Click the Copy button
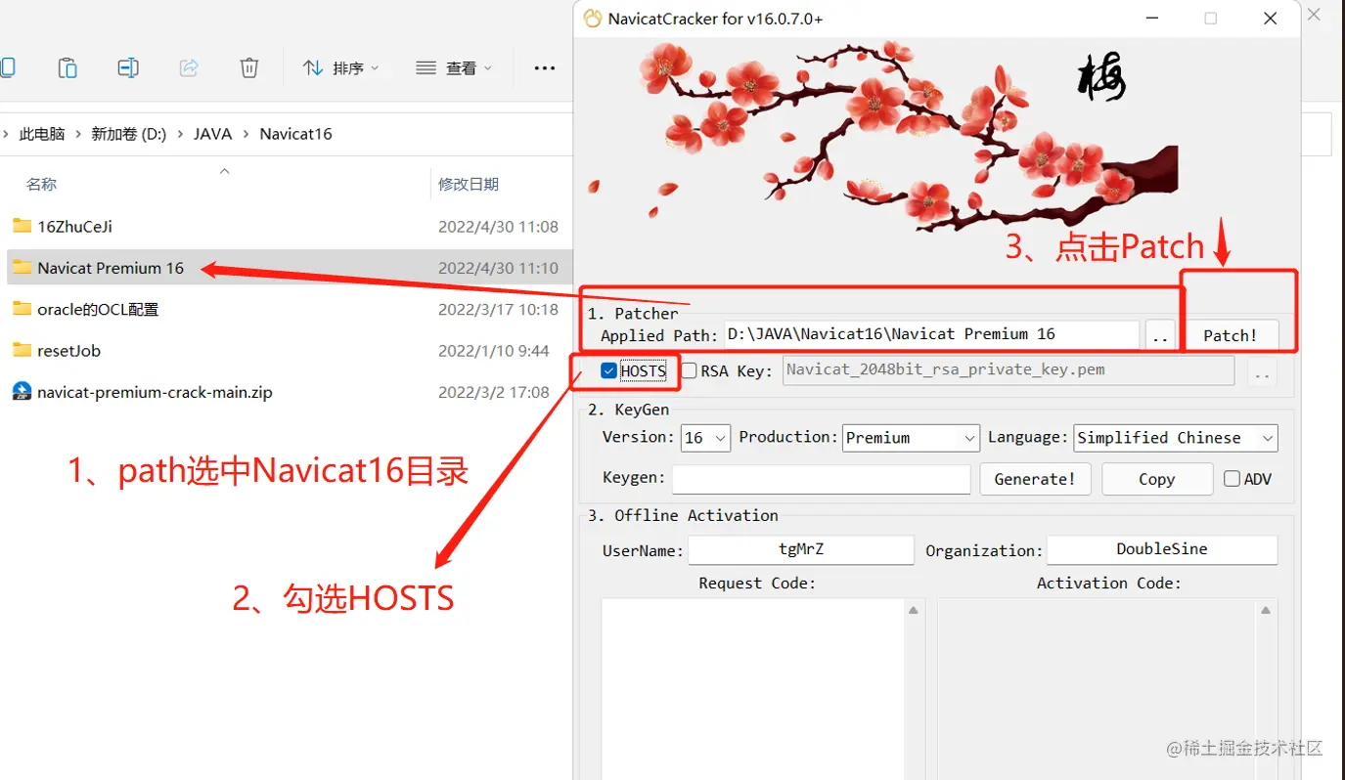Screen dimensions: 1345x780 coord(1156,479)
